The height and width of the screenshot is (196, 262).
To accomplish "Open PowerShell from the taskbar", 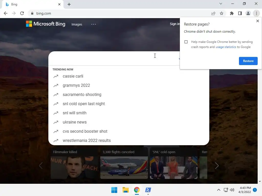I will [148, 190].
